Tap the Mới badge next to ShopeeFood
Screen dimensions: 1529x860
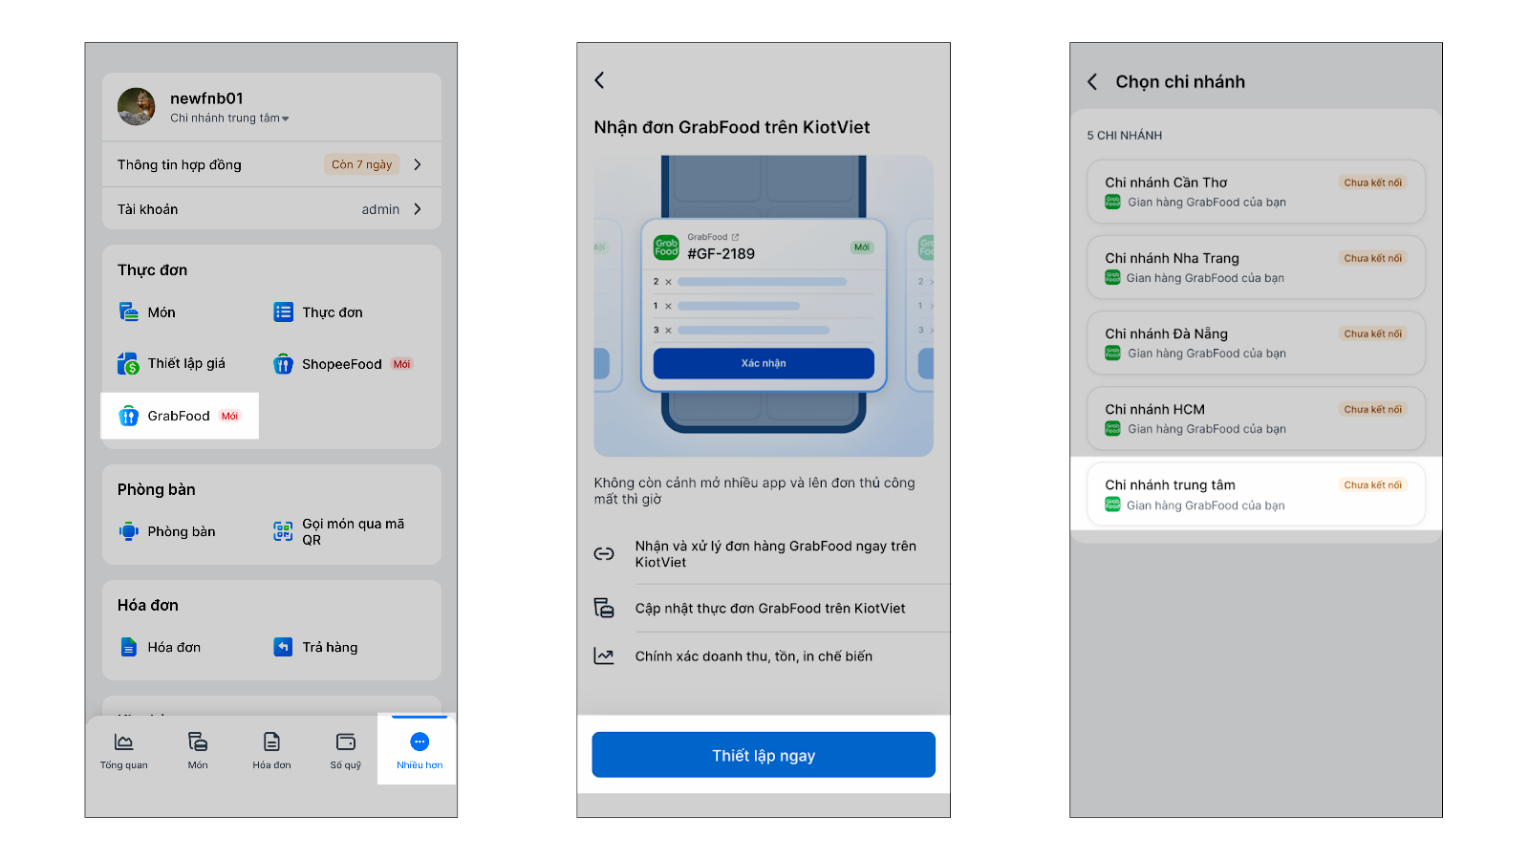(x=401, y=364)
